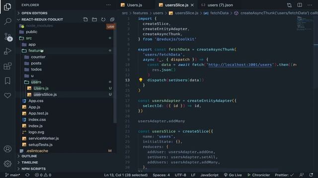This screenshot has height=178, width=318.
Task: Click the New File icon in explorer
Action: tap(85, 19)
